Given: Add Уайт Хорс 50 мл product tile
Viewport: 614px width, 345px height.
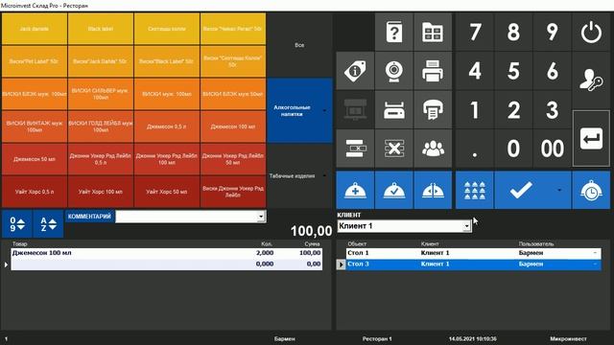Looking at the screenshot, I should pyautogui.click(x=167, y=192).
